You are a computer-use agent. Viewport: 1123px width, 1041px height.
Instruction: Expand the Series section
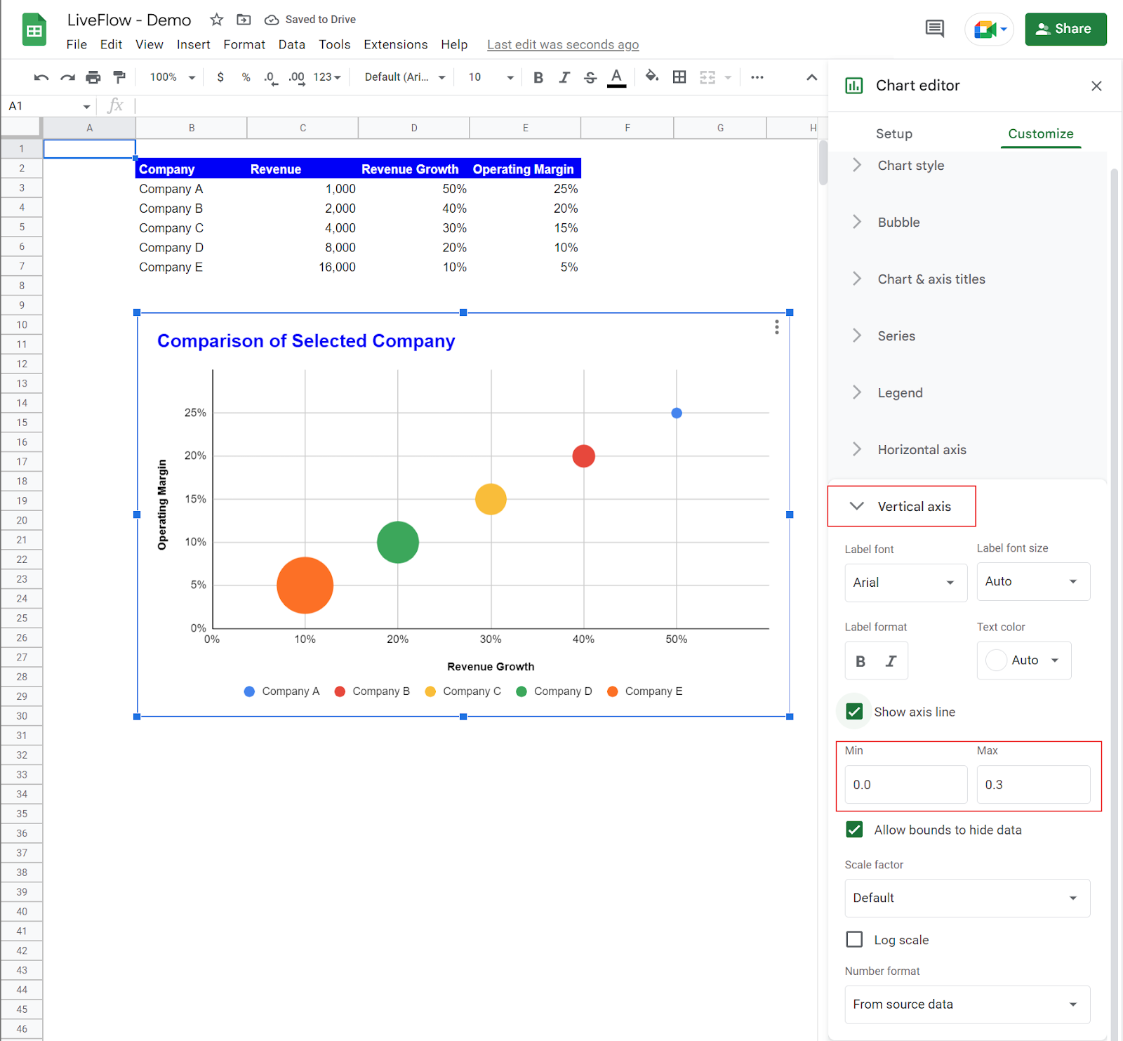967,336
